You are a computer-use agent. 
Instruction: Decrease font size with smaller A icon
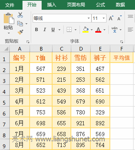(x=120, y=18)
